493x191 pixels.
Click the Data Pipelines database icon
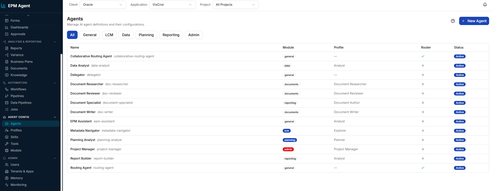(x=7, y=103)
